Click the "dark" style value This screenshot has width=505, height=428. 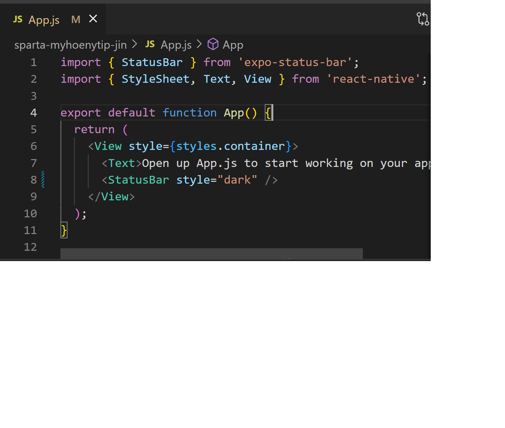click(237, 180)
